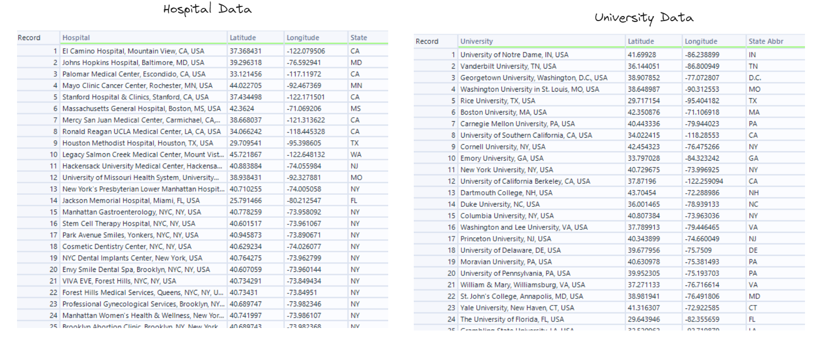Click the D.C. state abbreviation cell
The width and height of the screenshot is (818, 343).
click(x=754, y=78)
